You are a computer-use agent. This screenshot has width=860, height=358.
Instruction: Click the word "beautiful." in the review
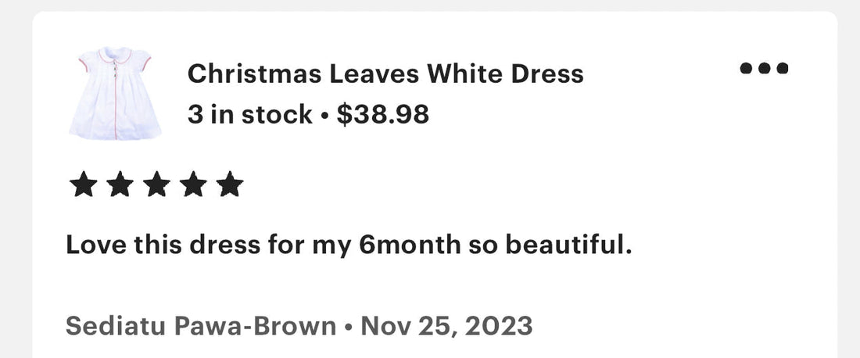(x=568, y=245)
